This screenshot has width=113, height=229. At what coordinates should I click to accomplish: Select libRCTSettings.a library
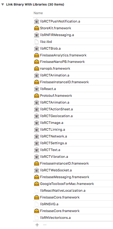pos(73,143)
